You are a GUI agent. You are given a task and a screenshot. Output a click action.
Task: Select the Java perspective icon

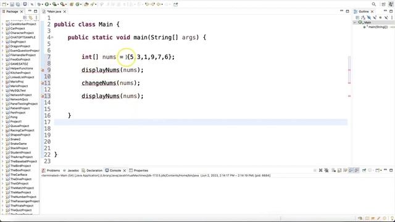[391, 4]
